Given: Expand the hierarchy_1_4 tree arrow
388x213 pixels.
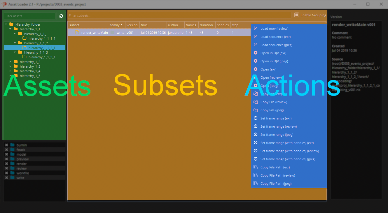Looking at the screenshot, I should pos(11,71).
